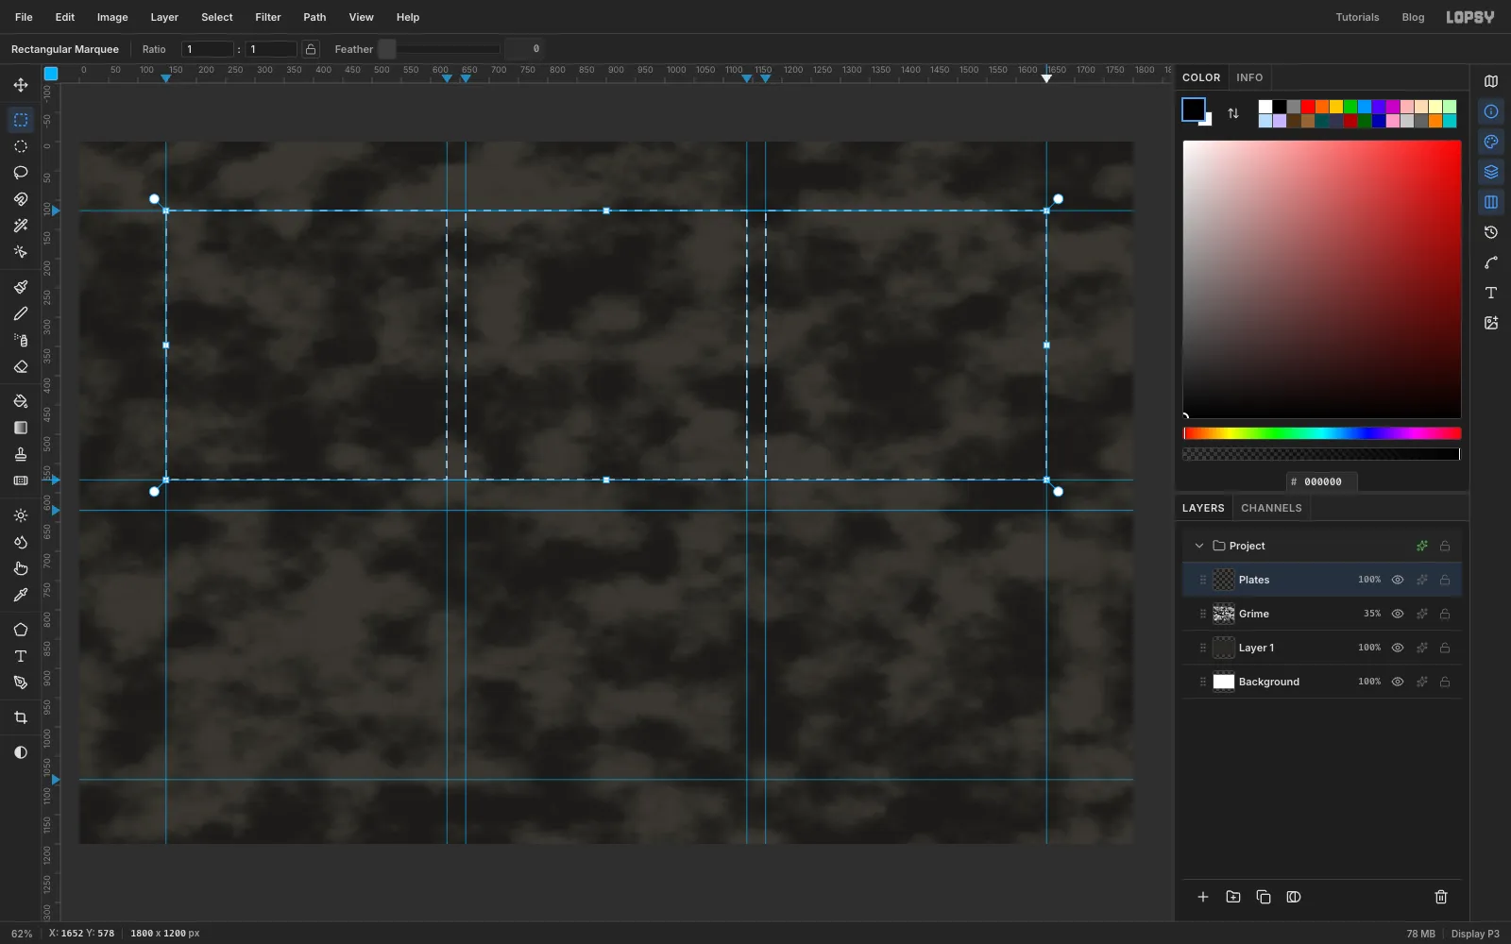Select the Eyedropper tool
This screenshot has height=944, width=1511.
click(x=21, y=595)
